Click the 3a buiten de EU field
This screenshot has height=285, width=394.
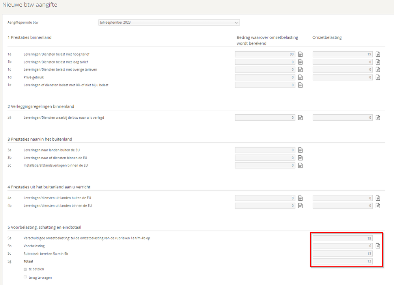coord(265,150)
